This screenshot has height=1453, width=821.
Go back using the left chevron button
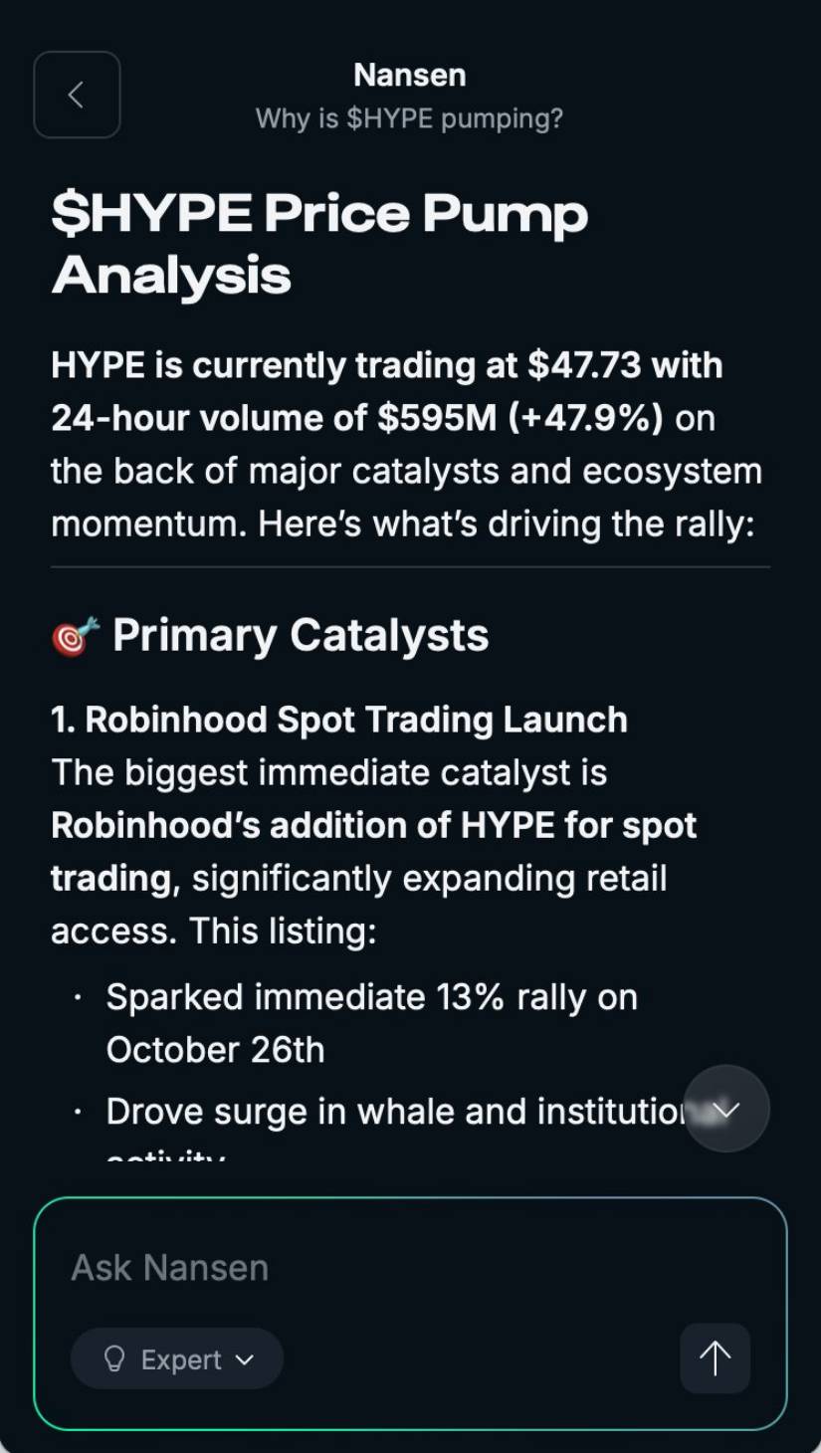77,95
